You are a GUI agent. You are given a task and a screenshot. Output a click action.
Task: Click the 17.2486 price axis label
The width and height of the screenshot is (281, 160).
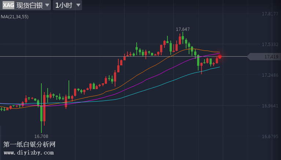pos(270,75)
